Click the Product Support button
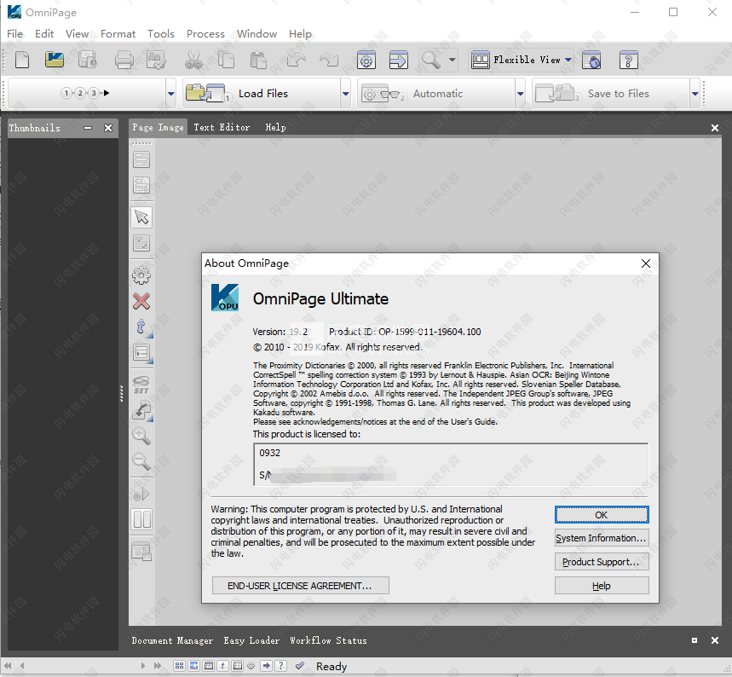 point(602,562)
